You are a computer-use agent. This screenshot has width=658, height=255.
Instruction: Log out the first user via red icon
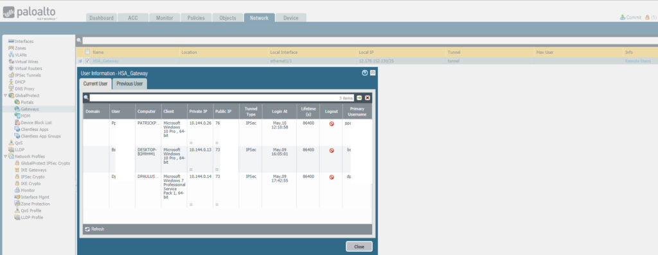coord(332,124)
